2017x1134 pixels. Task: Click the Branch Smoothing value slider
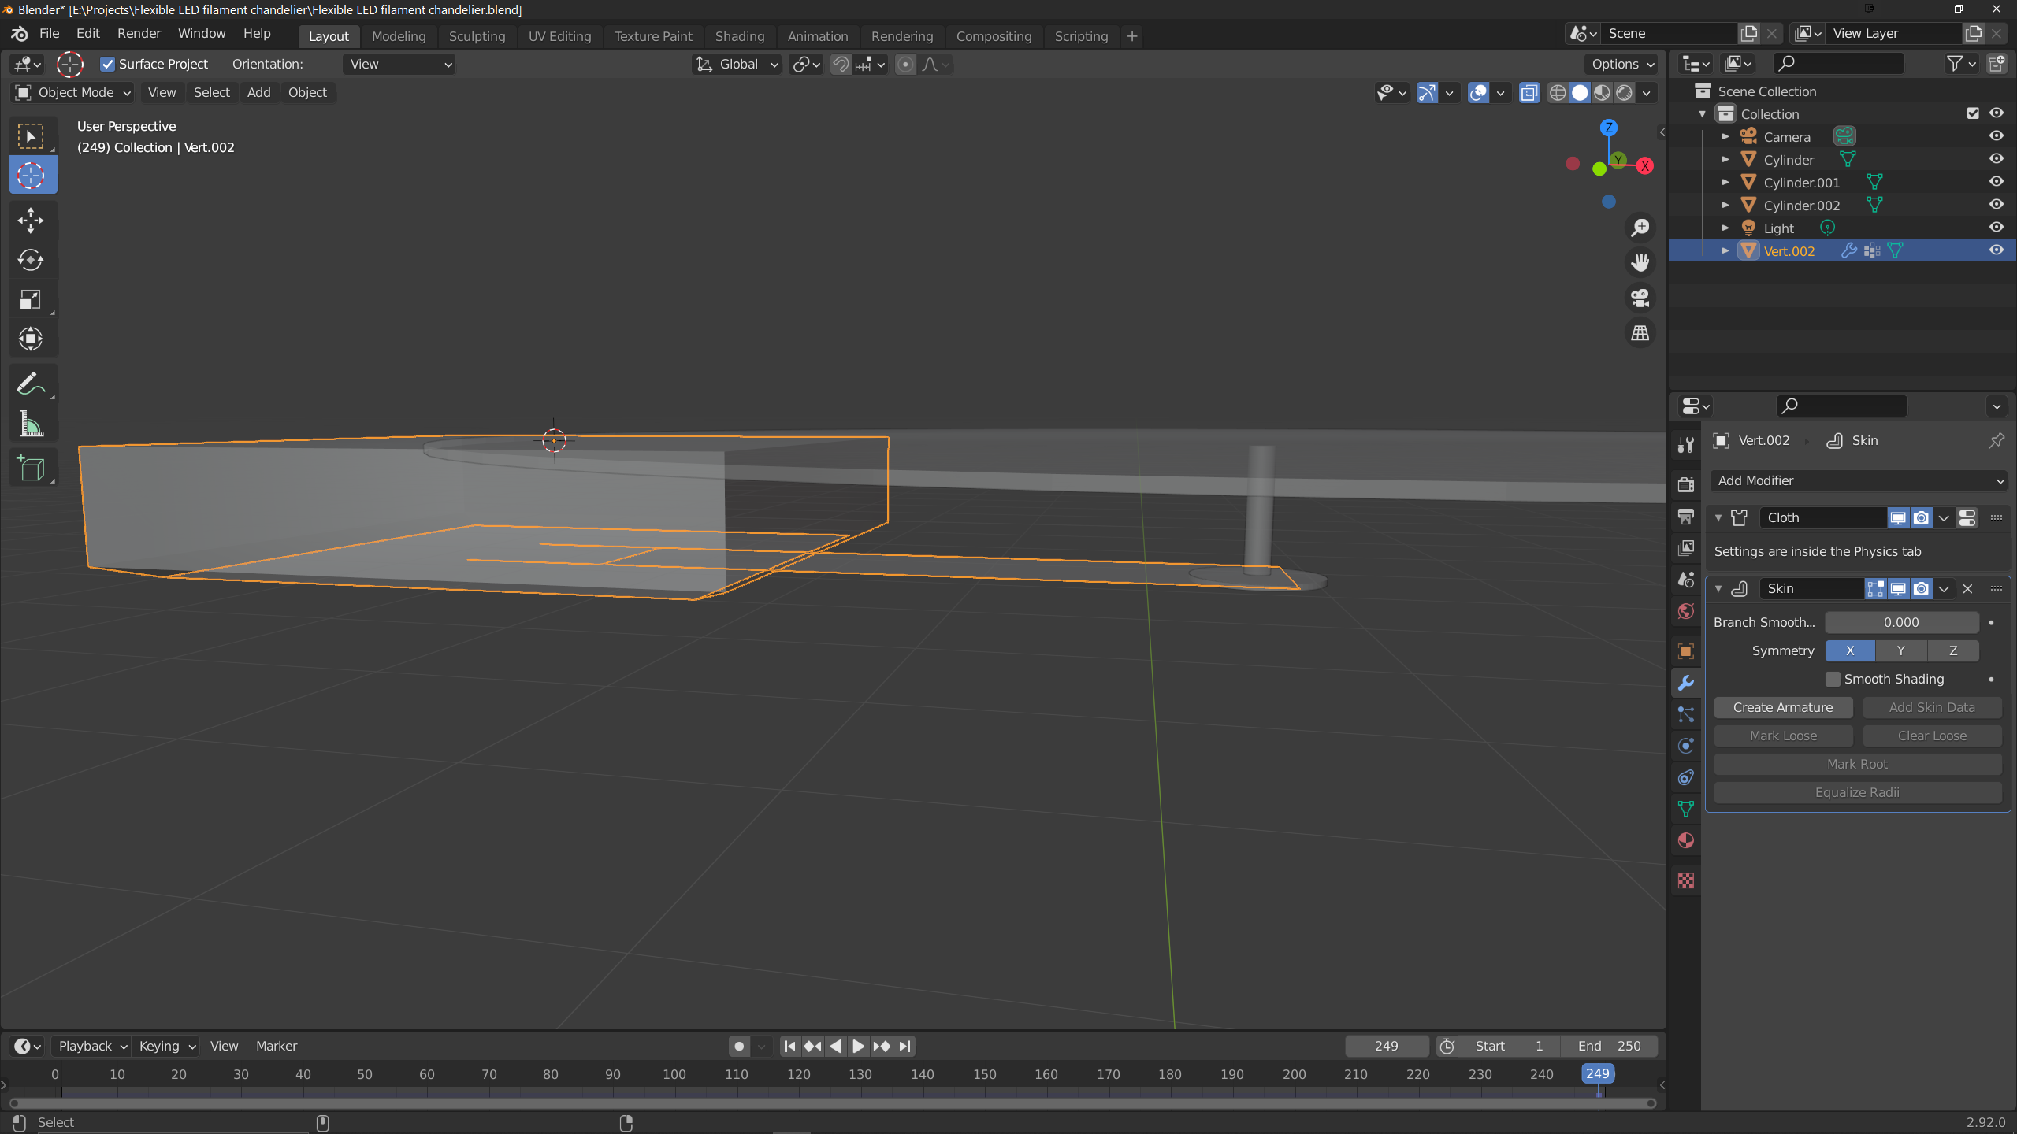click(1901, 622)
